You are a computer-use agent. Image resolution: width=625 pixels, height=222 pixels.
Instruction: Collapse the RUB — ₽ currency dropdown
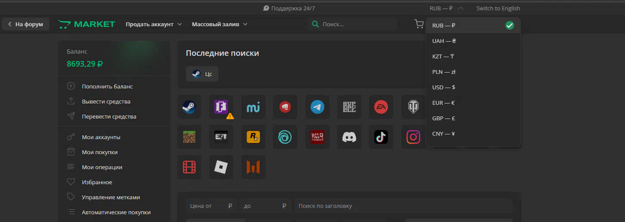coord(446,8)
